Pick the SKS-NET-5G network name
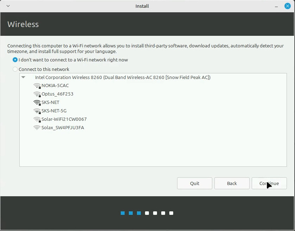The width and height of the screenshot is (295, 231). pyautogui.click(x=54, y=111)
